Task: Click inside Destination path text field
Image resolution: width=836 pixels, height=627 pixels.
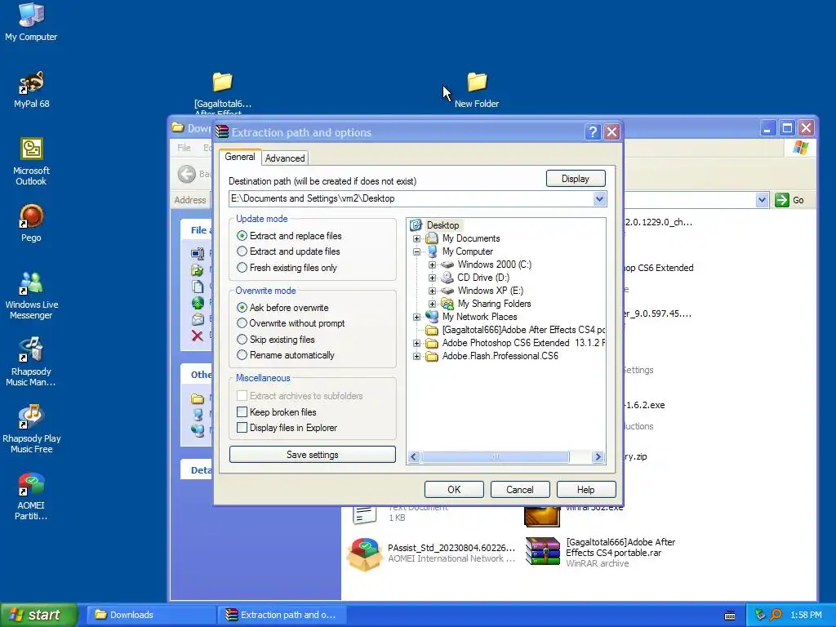Action: pos(411,199)
